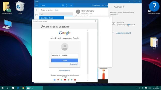Click the Inserisci la tua email field
Screen dimensions: 161x90
pos(65,55)
